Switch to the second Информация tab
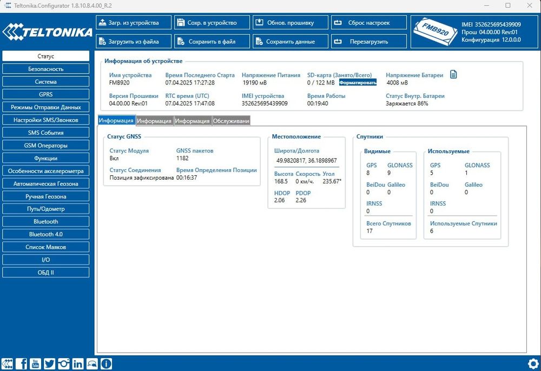The image size is (541, 371). pyautogui.click(x=154, y=121)
